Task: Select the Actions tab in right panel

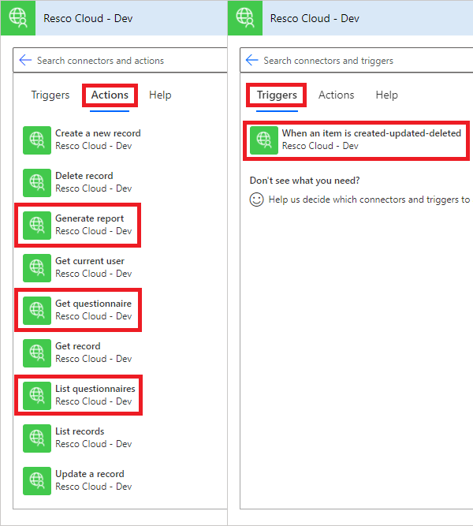Action: click(336, 95)
